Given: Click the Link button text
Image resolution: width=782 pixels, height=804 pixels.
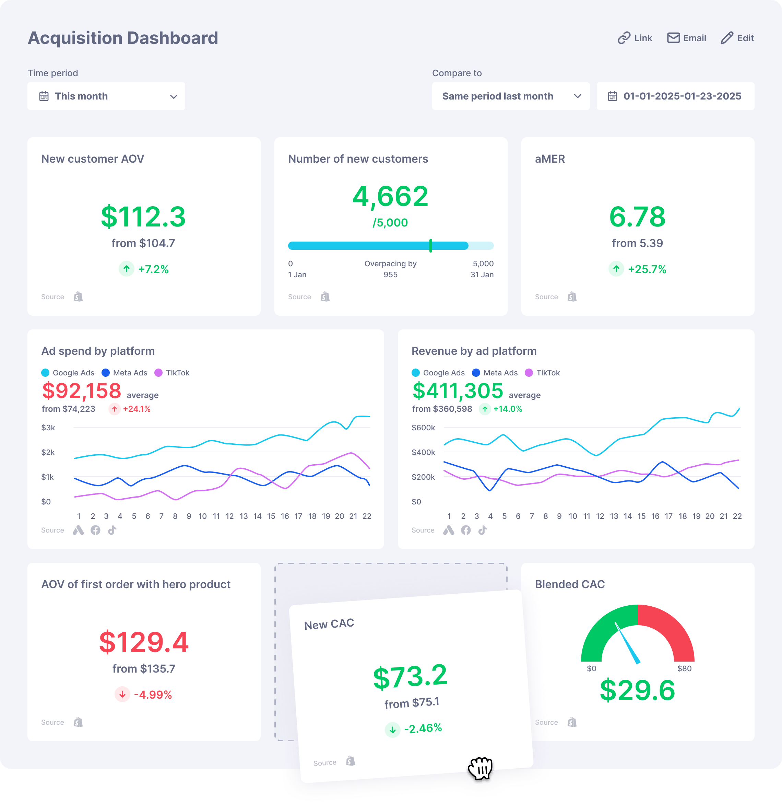Looking at the screenshot, I should 643,38.
